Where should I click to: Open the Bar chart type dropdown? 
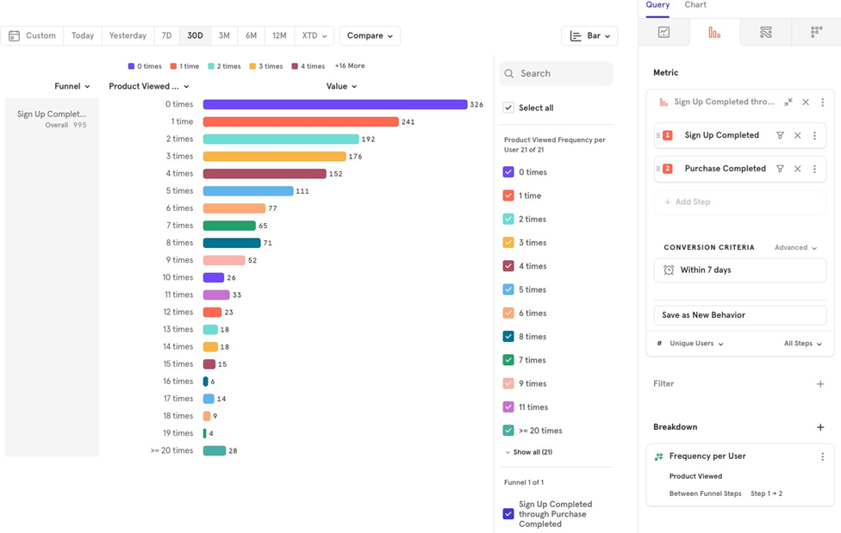click(x=589, y=36)
